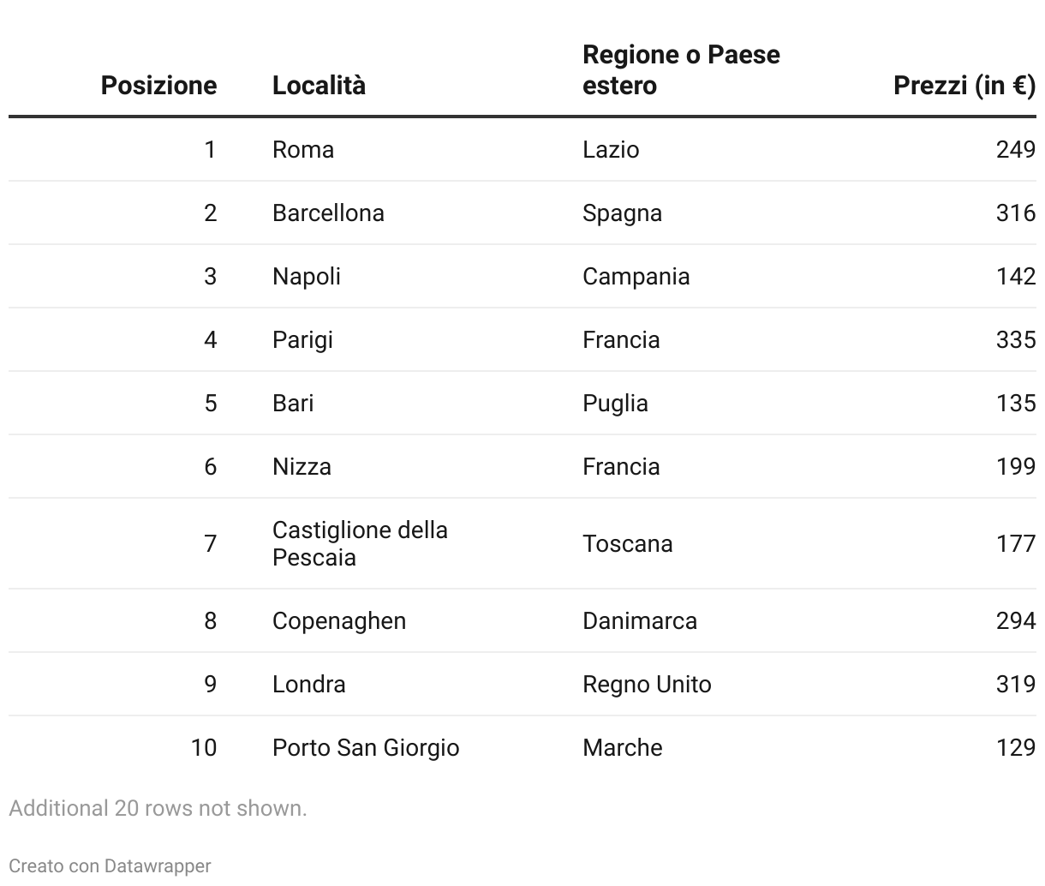Click the Posizione column header

coord(158,86)
